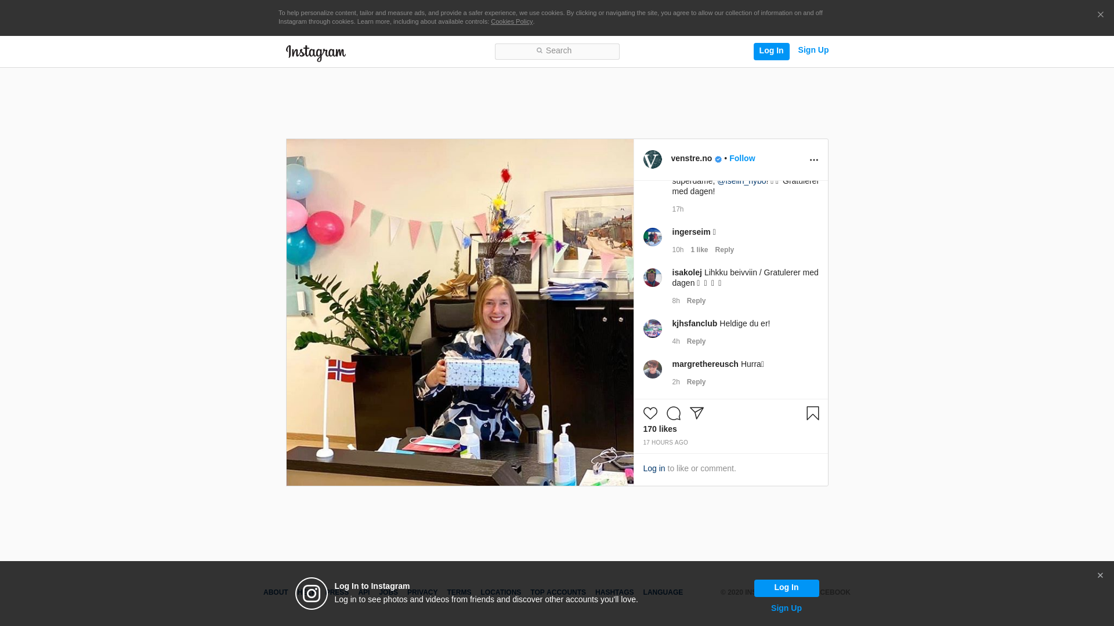The width and height of the screenshot is (1114, 626).
Task: Open ABOUT footer link
Action: [x=276, y=592]
